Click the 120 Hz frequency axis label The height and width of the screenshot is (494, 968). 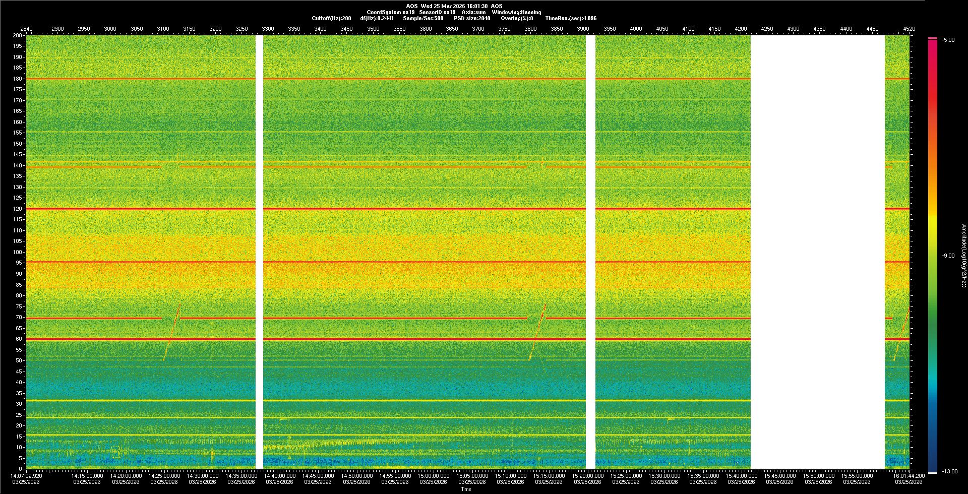[18, 209]
